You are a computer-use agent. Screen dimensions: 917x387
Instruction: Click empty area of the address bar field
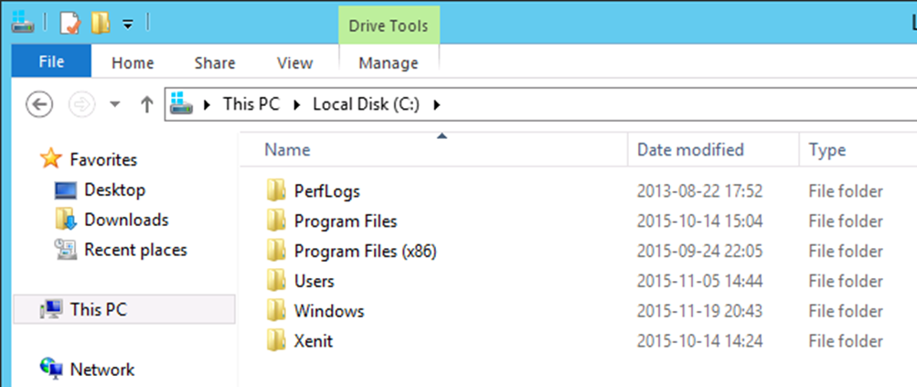tap(678, 105)
